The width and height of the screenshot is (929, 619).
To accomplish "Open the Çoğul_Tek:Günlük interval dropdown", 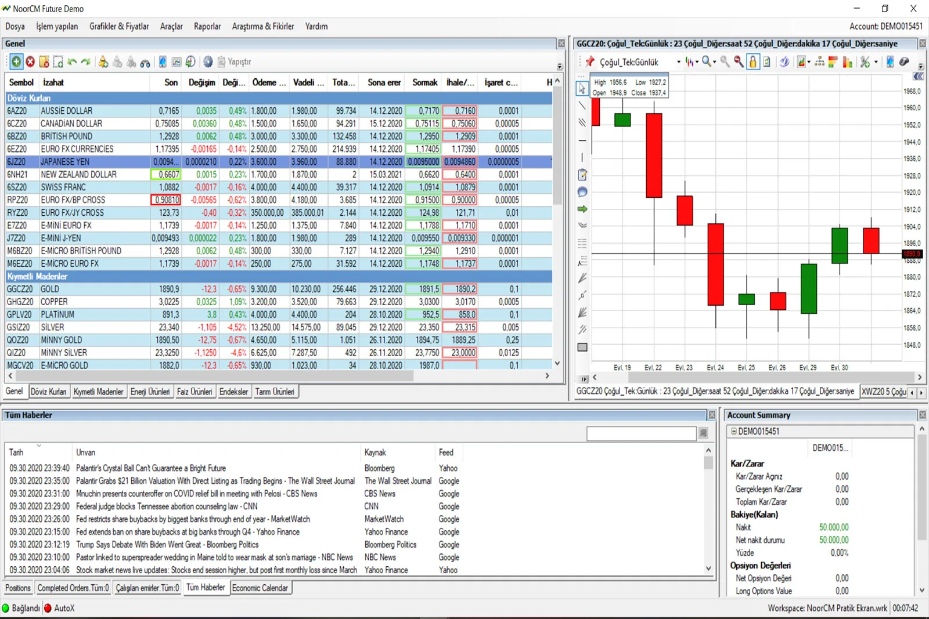I will pos(678,62).
